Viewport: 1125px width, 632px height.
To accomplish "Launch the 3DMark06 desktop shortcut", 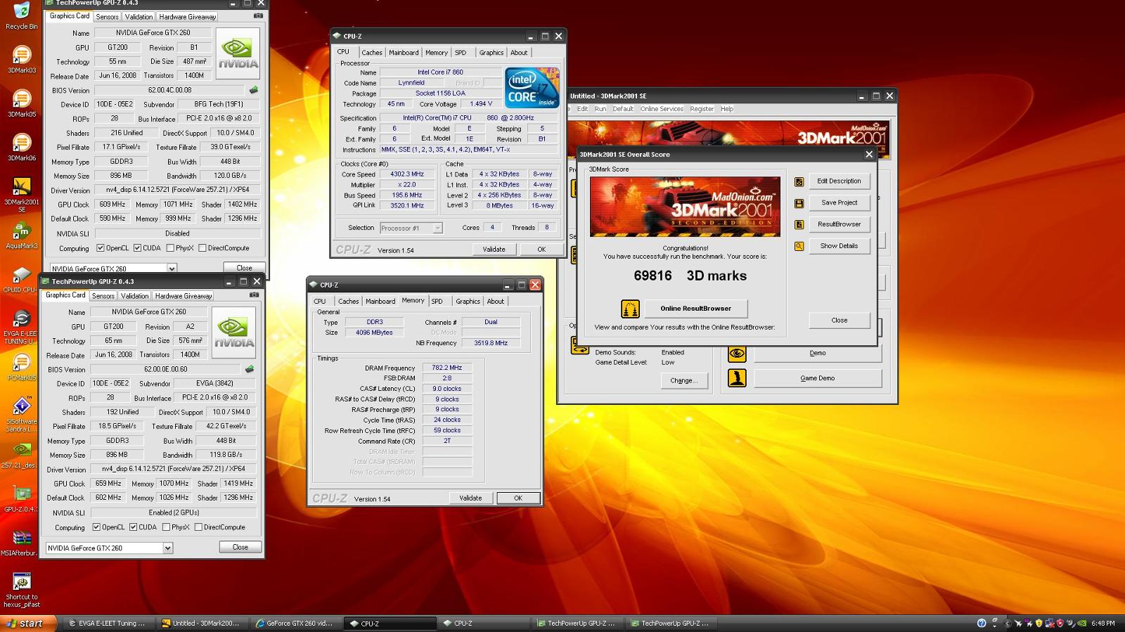I will [x=22, y=146].
